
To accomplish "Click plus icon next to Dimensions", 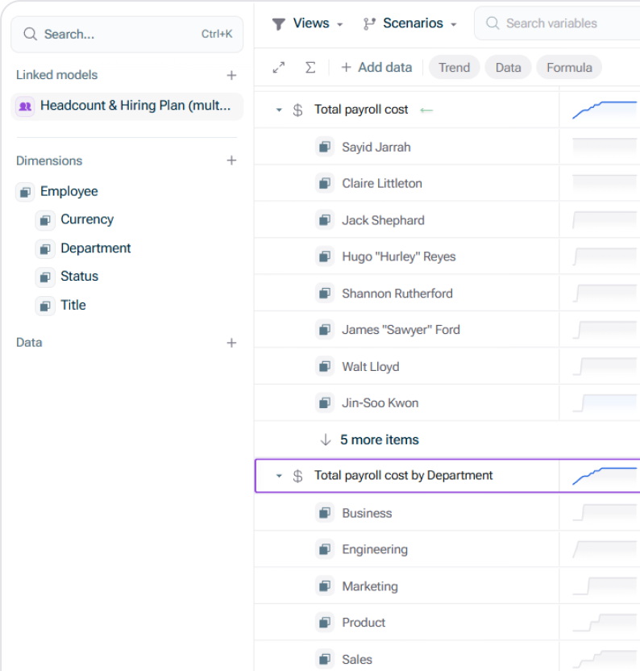I will [231, 160].
